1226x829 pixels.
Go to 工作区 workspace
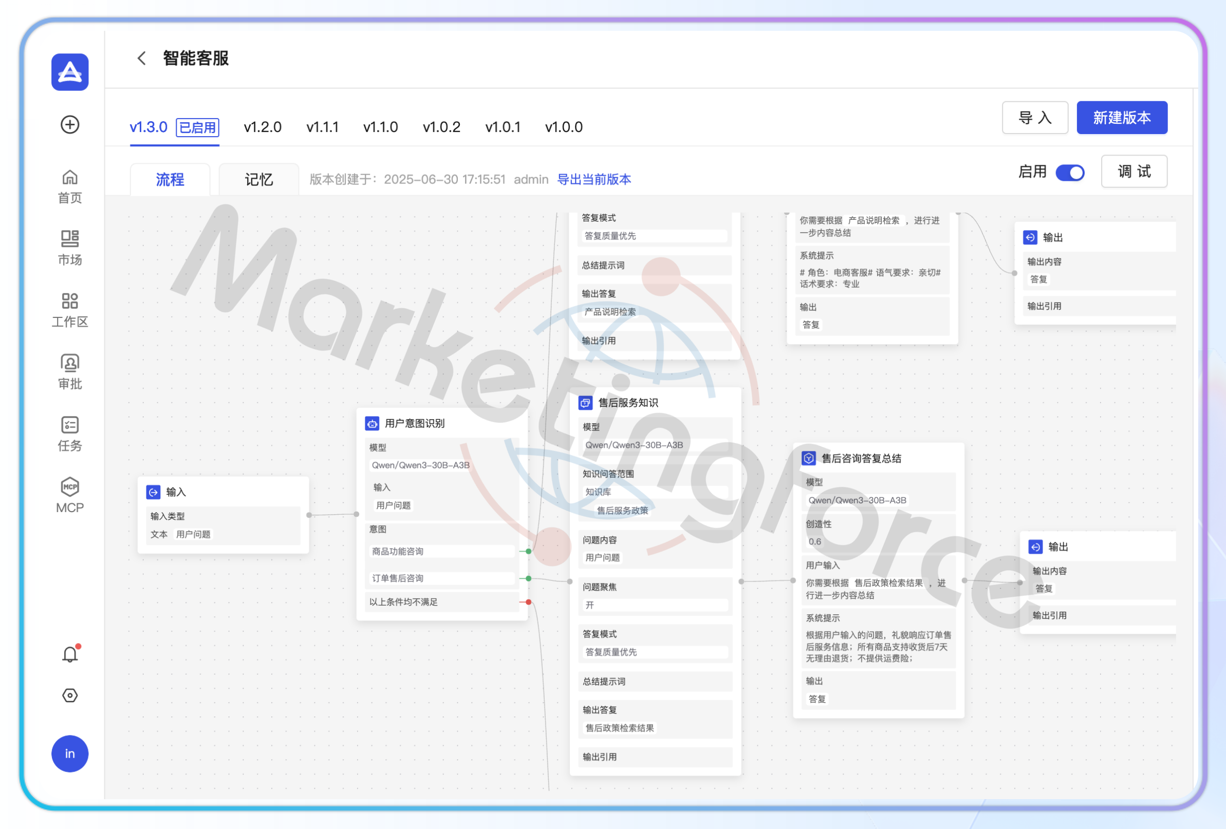pos(70,311)
